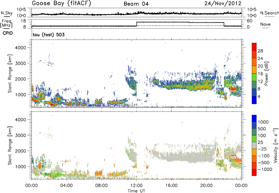
Task: Click the 60 Nave scale label
Action: click(250, 21)
